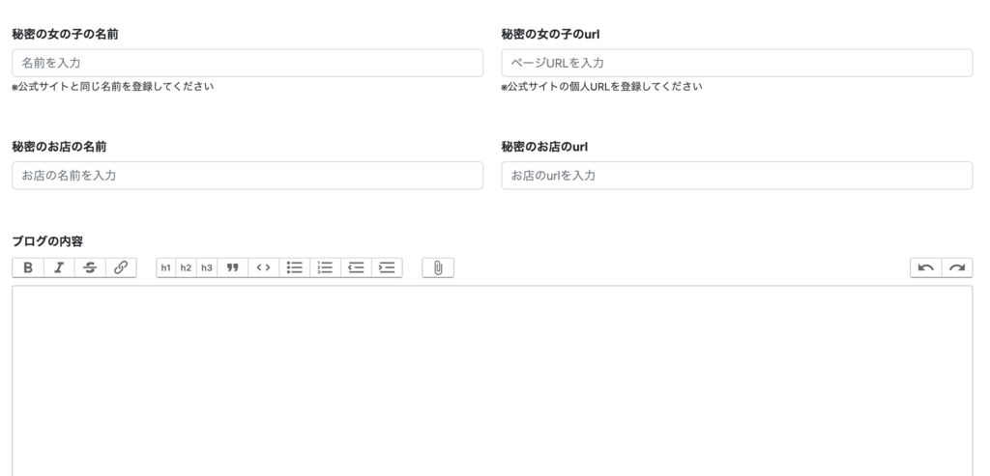Decrease indent level
The image size is (990, 476).
pos(356,267)
